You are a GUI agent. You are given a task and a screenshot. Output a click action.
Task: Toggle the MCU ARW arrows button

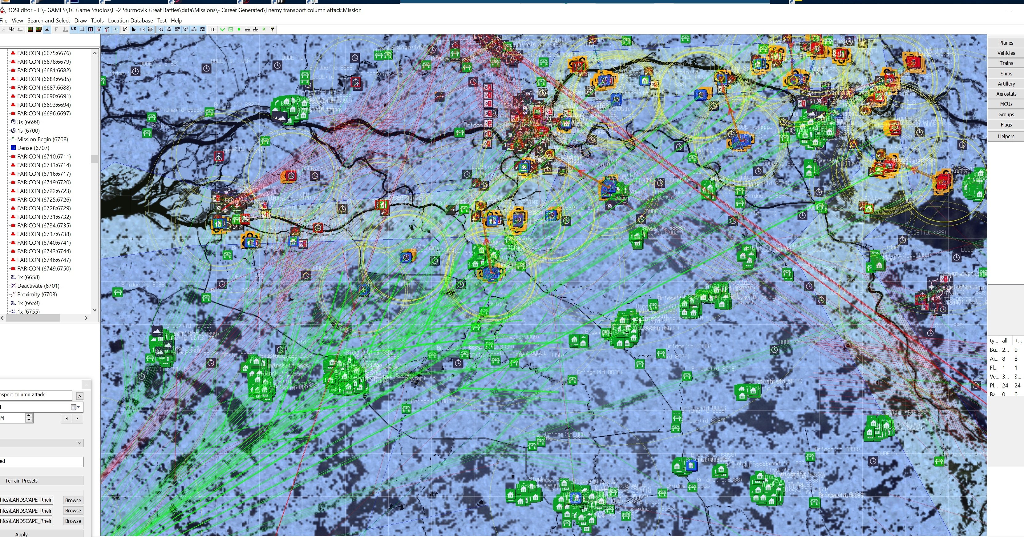click(x=202, y=30)
